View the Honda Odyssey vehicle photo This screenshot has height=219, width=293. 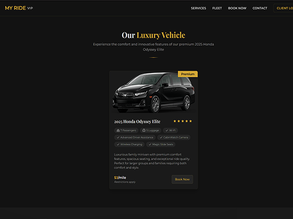click(x=153, y=92)
